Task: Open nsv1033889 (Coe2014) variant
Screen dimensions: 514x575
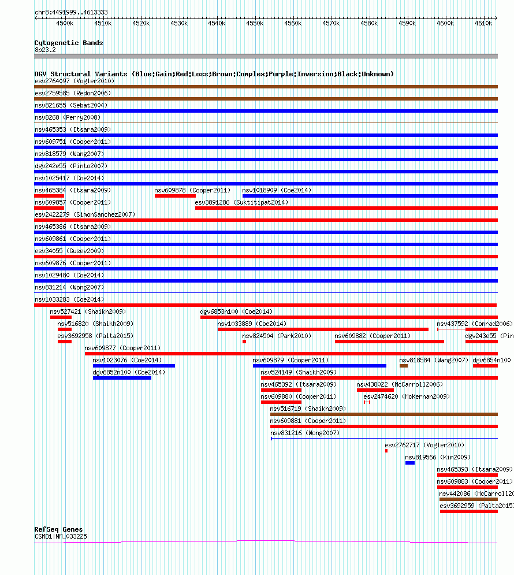Action: 252,324
